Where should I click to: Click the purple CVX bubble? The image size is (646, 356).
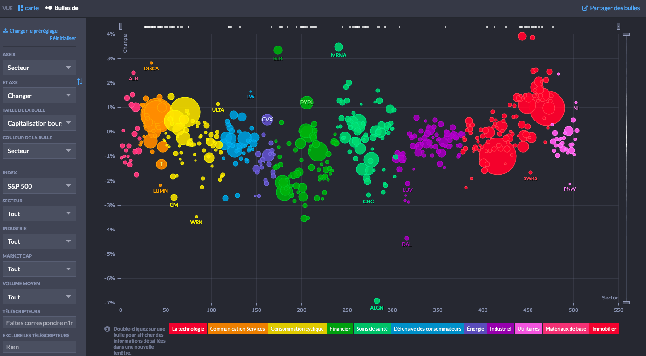click(x=267, y=120)
